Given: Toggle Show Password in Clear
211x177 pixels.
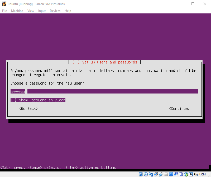Looking at the screenshot, I should [38, 100].
